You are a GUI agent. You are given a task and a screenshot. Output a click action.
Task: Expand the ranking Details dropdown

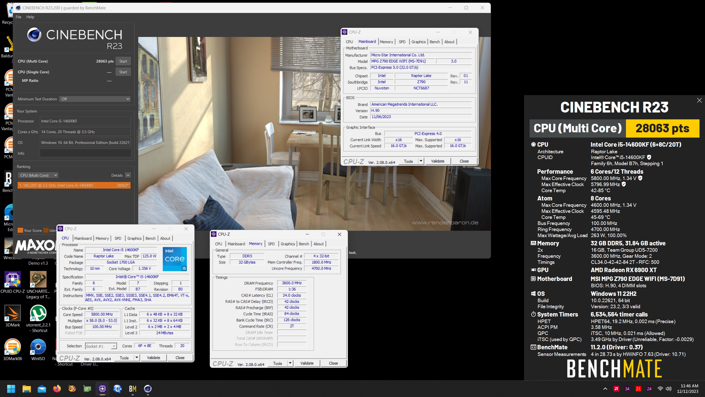click(128, 175)
